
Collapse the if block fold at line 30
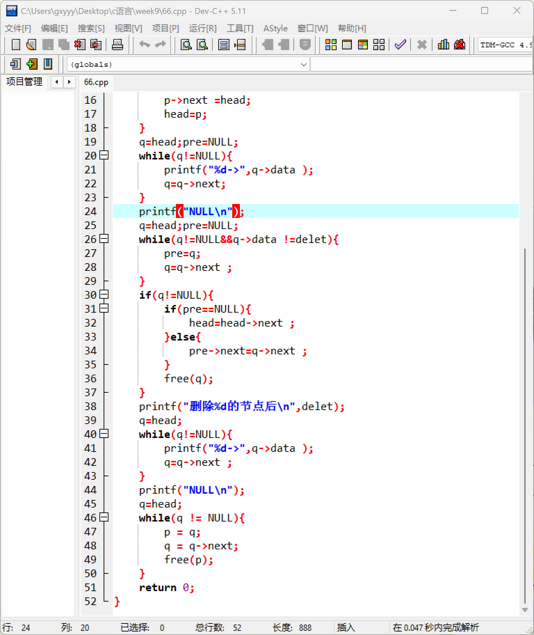(x=104, y=295)
